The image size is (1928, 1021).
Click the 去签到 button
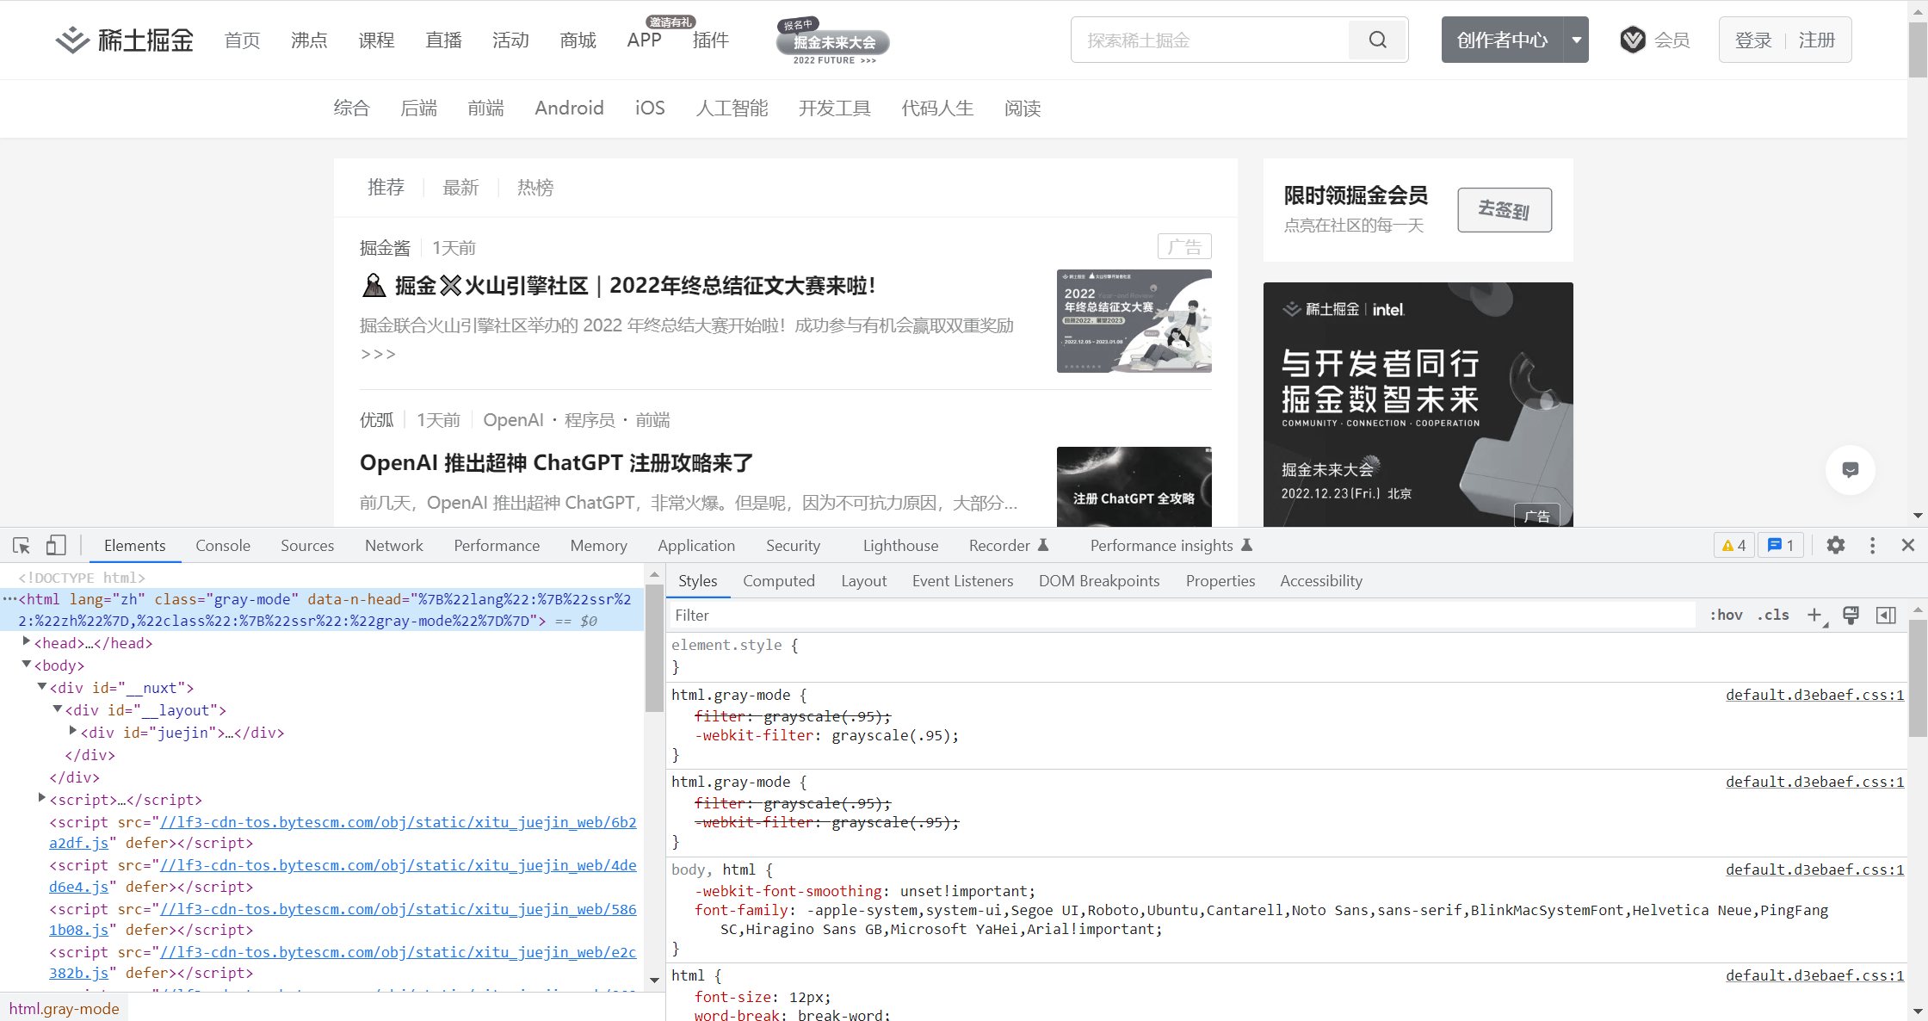pyautogui.click(x=1504, y=210)
